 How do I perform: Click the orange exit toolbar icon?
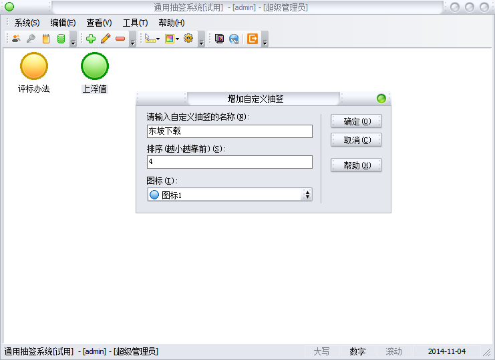pos(253,39)
